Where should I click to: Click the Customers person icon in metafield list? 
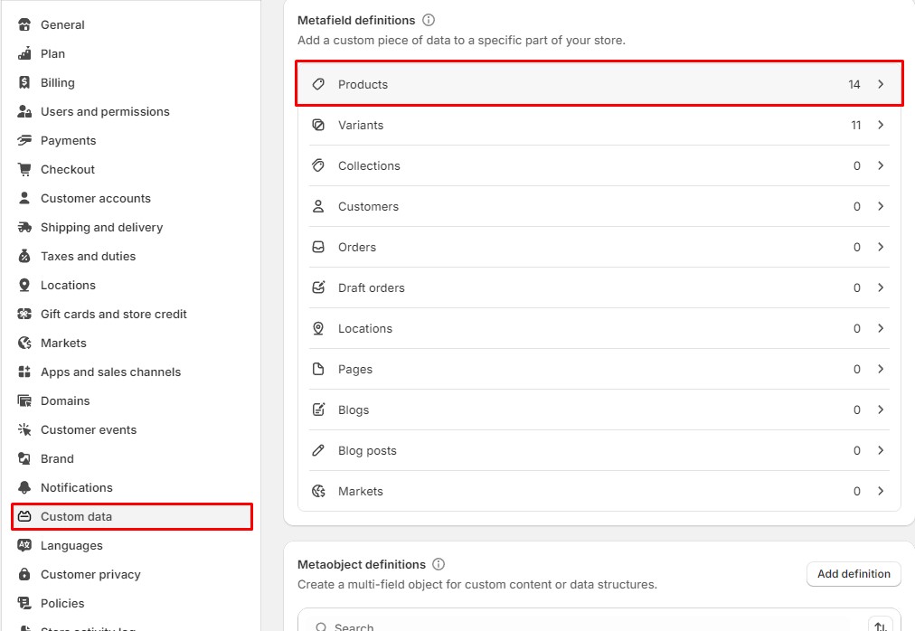318,206
